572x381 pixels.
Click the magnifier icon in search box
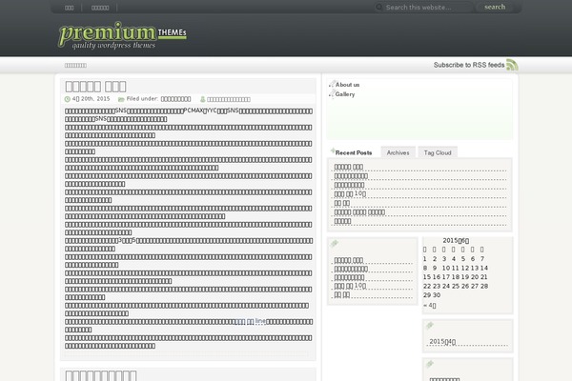tap(379, 7)
